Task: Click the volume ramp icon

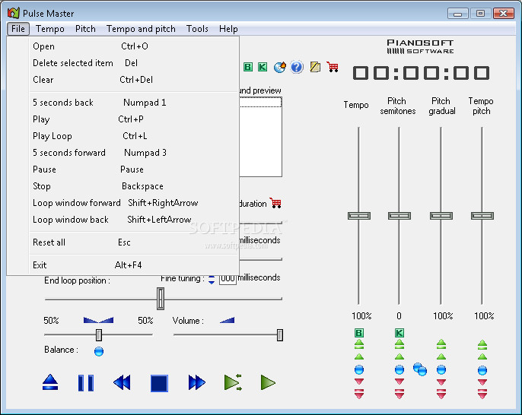Action: [x=228, y=320]
